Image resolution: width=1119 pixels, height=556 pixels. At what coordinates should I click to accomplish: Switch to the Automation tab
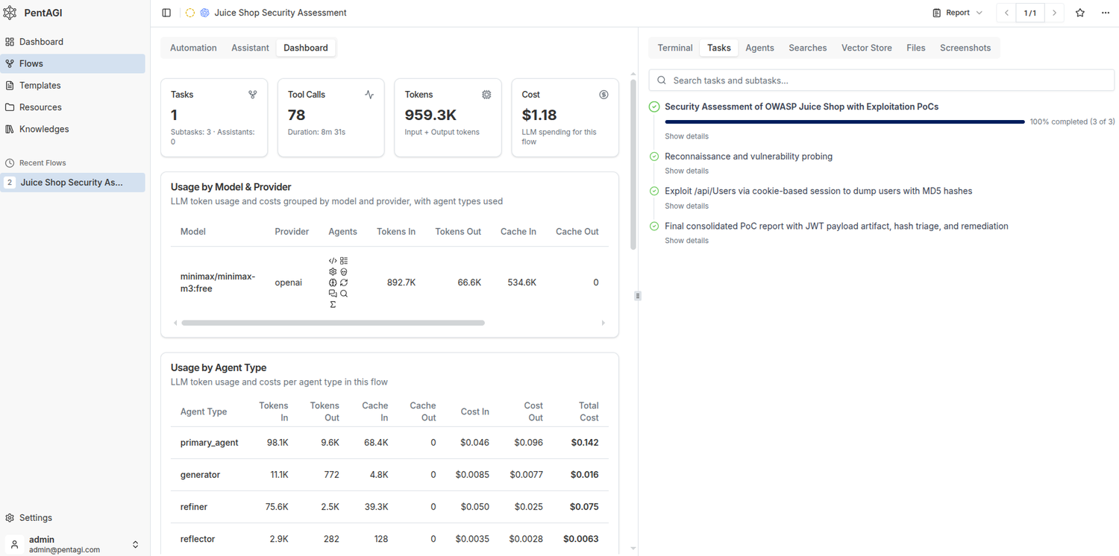point(193,48)
